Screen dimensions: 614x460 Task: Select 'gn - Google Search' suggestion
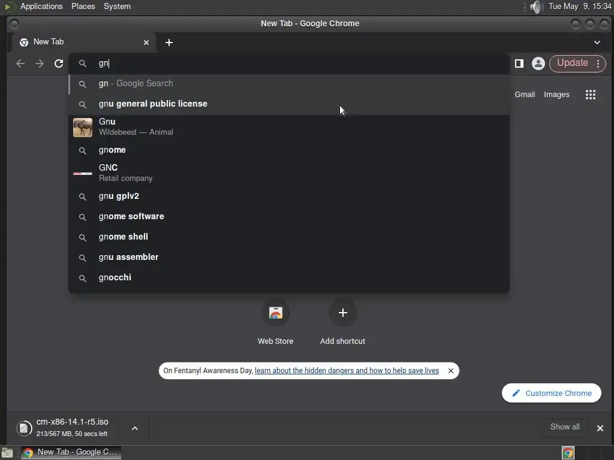point(289,83)
